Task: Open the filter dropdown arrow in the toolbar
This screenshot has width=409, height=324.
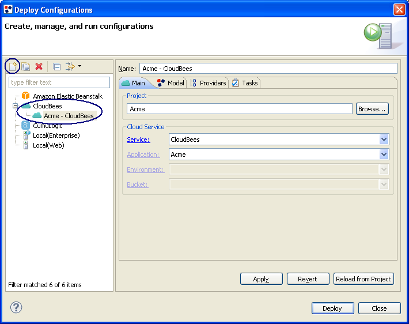Action: point(79,66)
